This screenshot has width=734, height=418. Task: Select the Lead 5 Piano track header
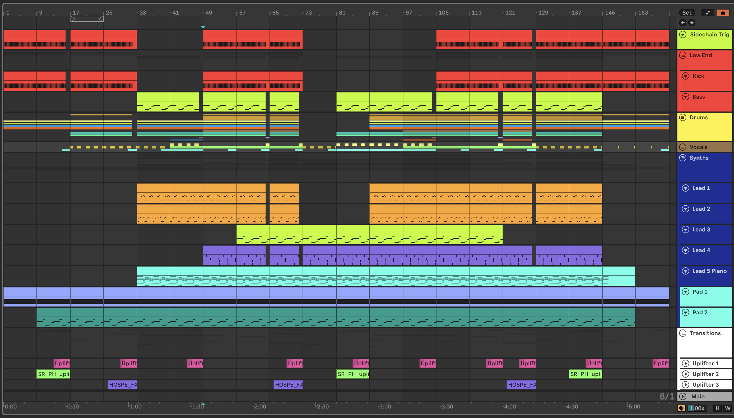709,271
